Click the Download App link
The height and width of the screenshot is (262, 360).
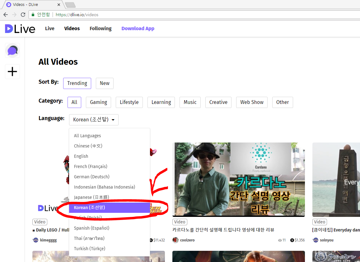(x=138, y=29)
